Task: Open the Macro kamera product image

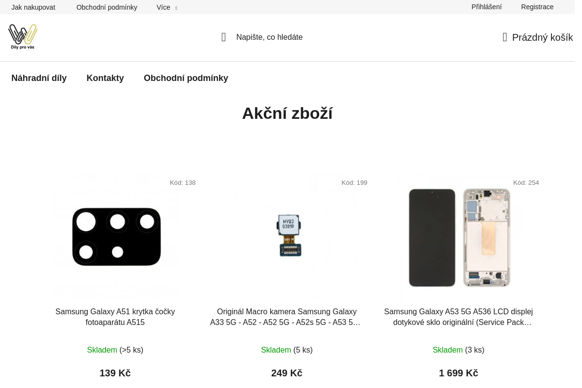Action: click(x=290, y=237)
